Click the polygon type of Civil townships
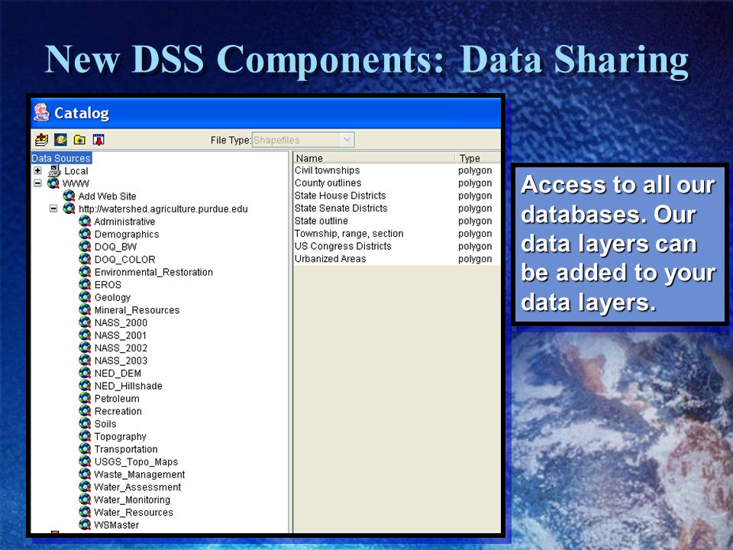 (x=475, y=170)
